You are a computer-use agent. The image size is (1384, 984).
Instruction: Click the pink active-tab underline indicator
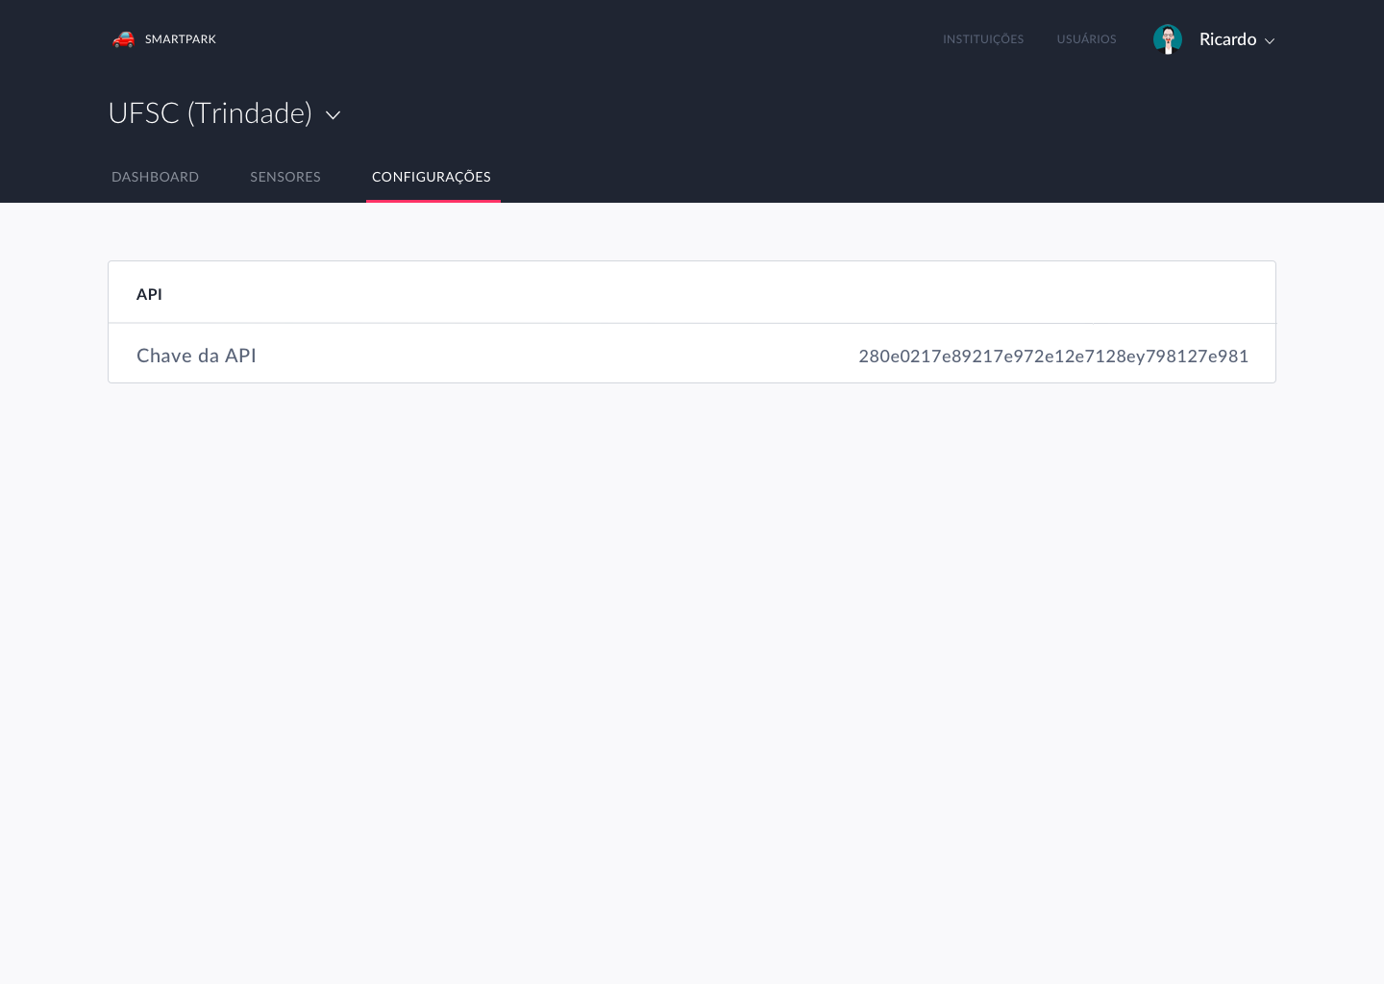pyautogui.click(x=432, y=201)
